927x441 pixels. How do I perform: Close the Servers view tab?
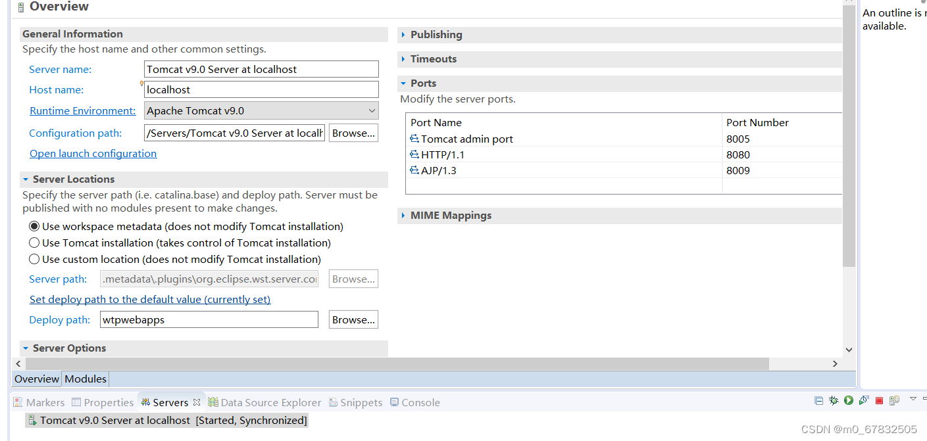pos(196,402)
